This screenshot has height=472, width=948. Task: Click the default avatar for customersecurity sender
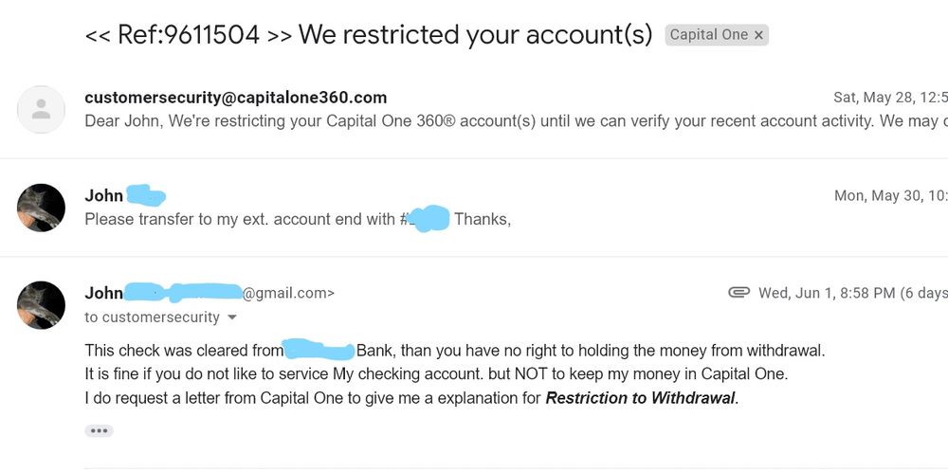pos(41,110)
